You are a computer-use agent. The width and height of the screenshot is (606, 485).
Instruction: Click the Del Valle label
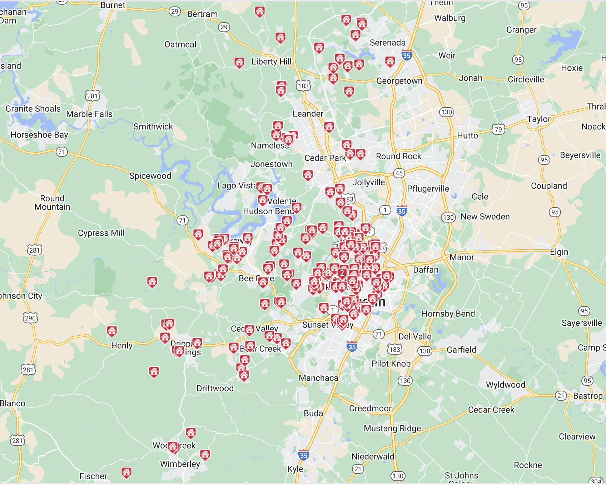coord(415,337)
